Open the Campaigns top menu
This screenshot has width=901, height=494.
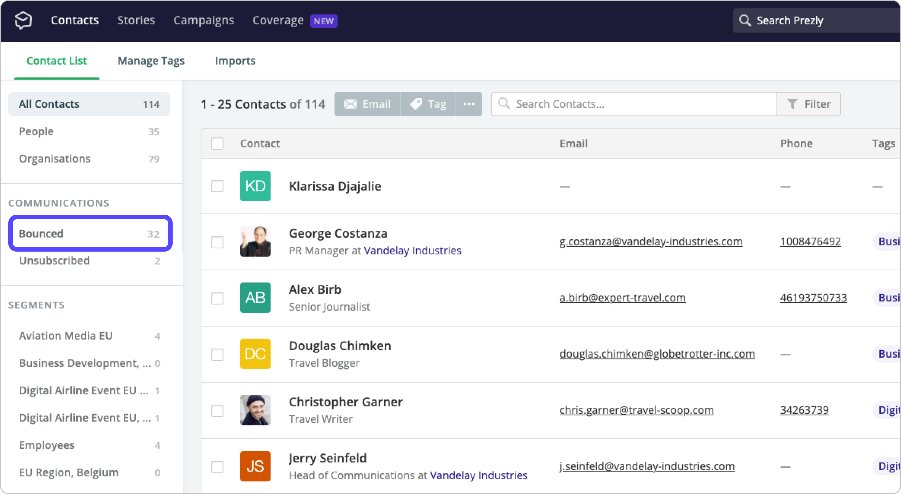tap(204, 20)
